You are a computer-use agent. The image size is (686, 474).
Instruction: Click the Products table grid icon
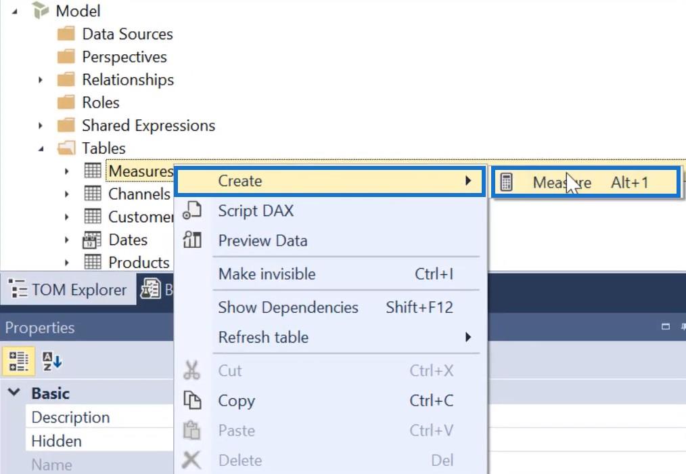pos(92,261)
